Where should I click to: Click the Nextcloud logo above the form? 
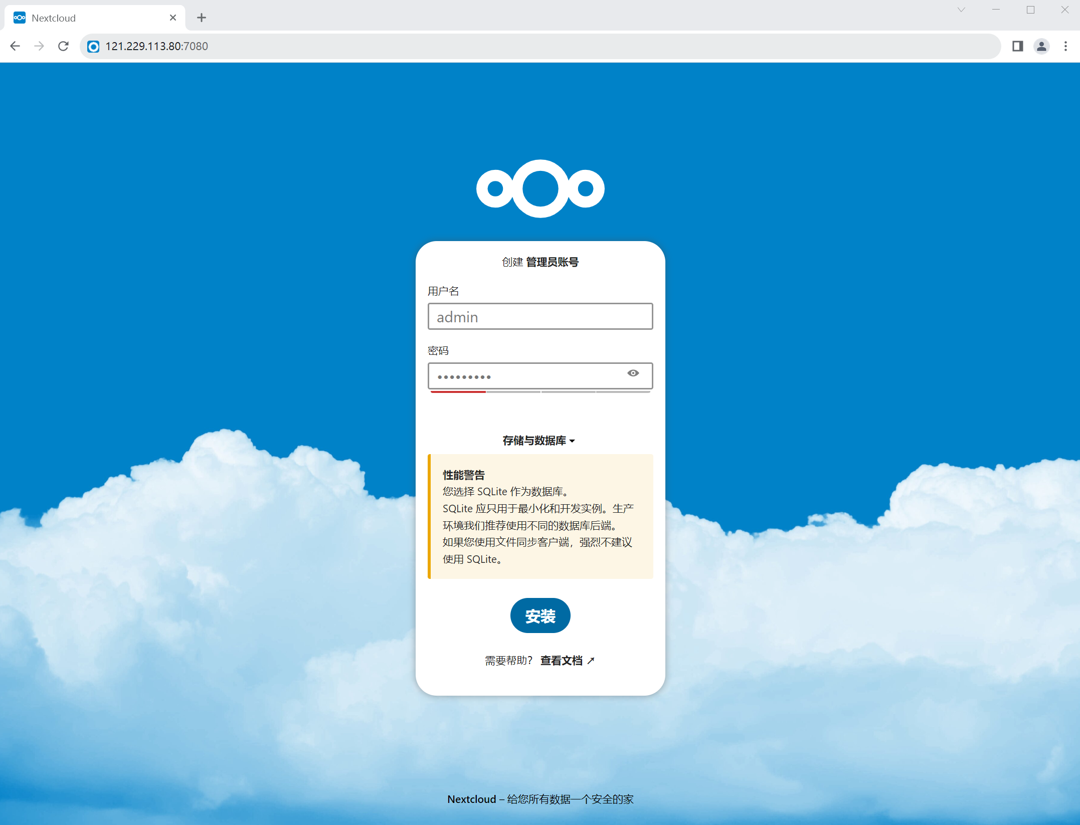pos(540,189)
